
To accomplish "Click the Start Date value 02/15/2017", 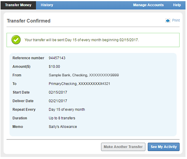I will pos(58,92).
